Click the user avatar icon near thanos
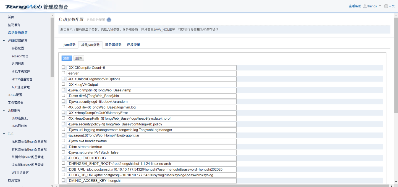 [365, 6]
